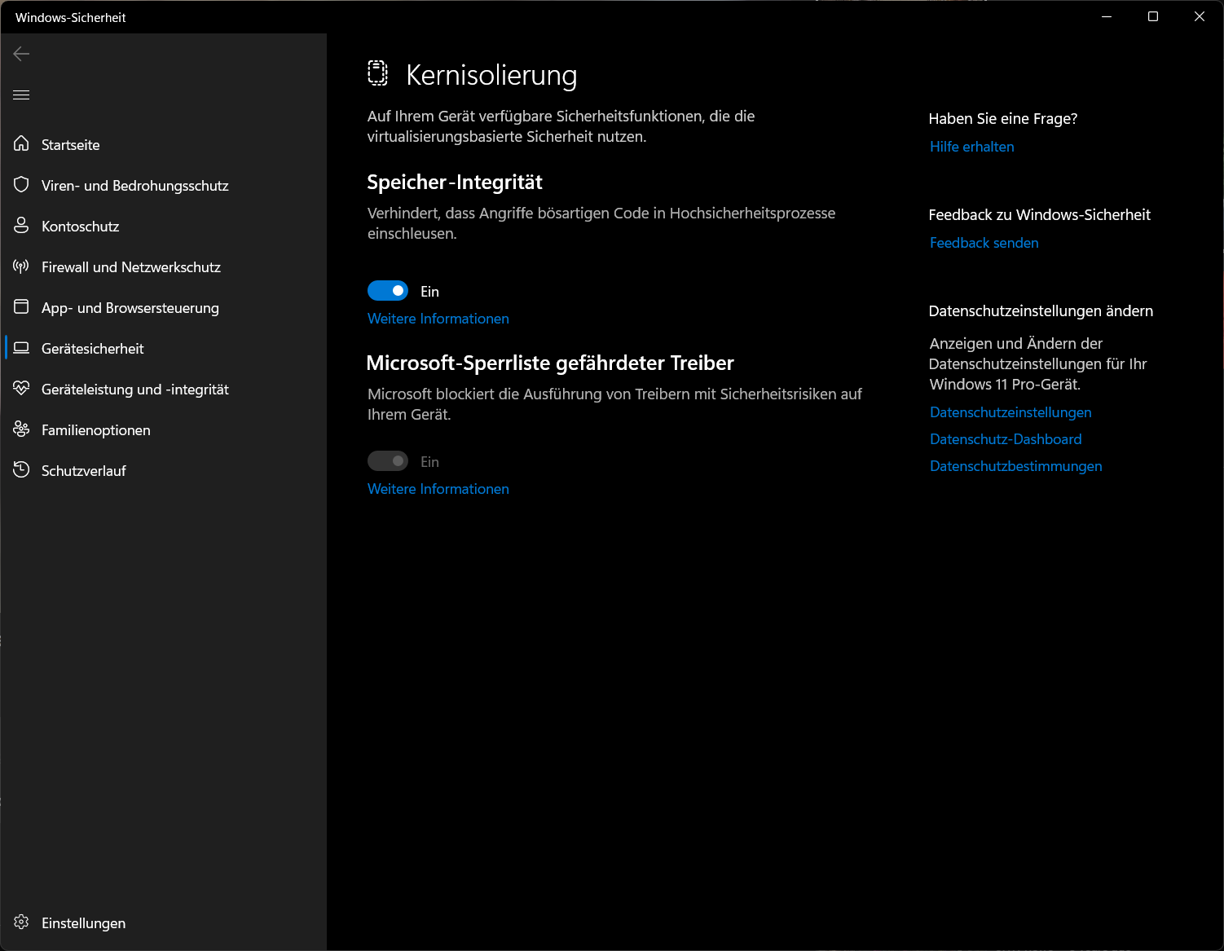This screenshot has width=1224, height=951.
Task: Click the gear icon for Einstellungen
Action: pos(21,922)
